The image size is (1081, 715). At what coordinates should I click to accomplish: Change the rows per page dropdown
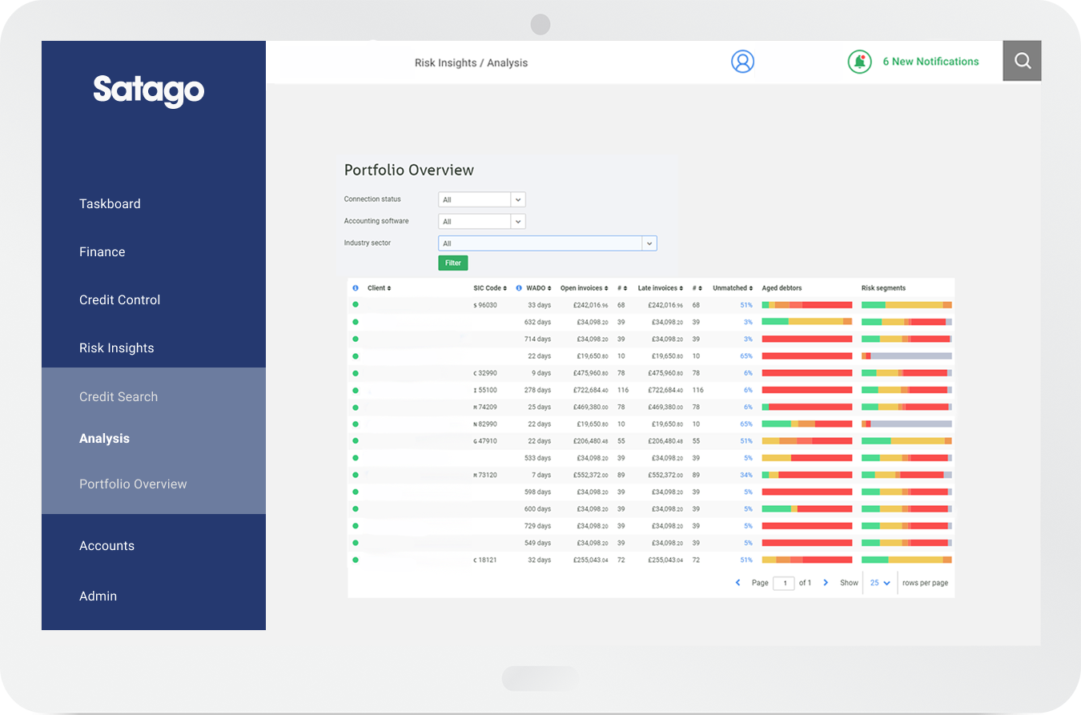tap(880, 583)
